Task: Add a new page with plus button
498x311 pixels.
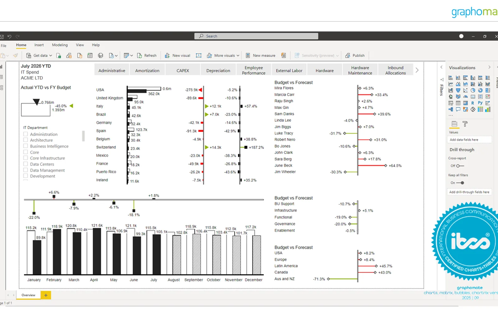Action: coord(46,295)
